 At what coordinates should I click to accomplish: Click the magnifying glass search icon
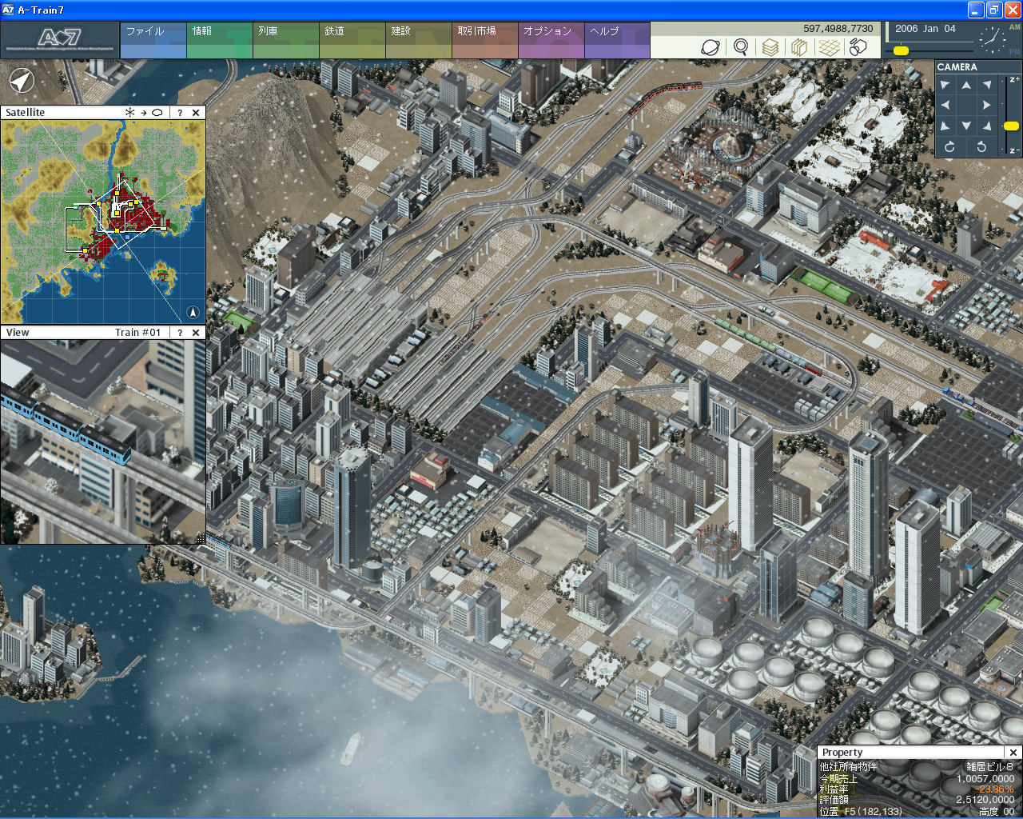coord(741,47)
